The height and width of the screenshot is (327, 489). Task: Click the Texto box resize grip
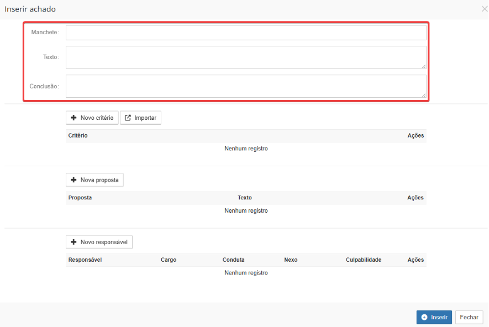click(x=424, y=66)
